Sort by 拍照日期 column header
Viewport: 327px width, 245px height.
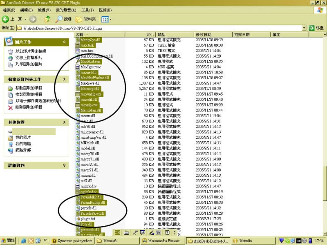pos(251,35)
